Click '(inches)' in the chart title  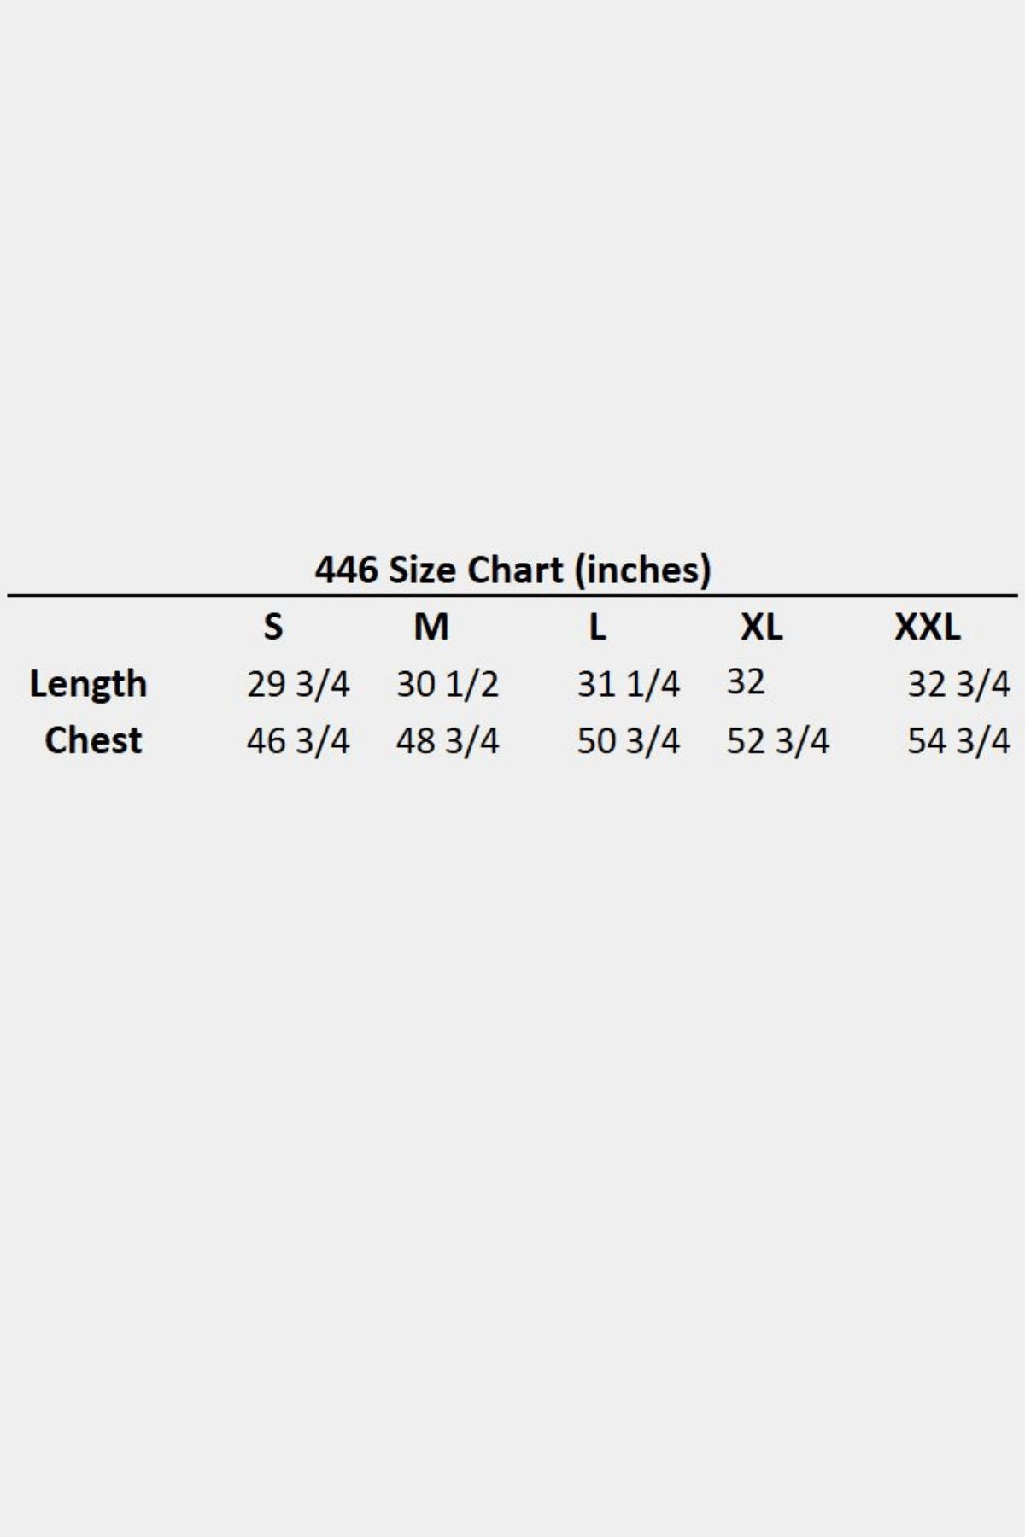[x=642, y=570]
